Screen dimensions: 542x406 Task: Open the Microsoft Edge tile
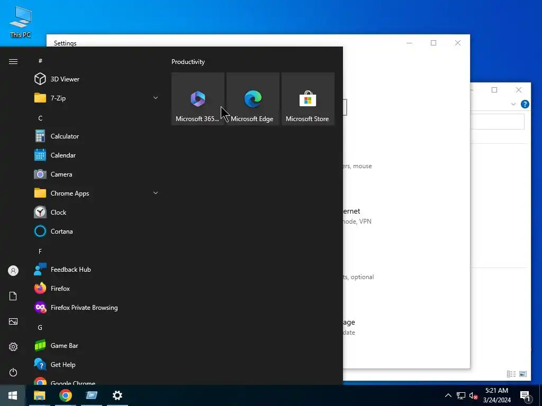(x=253, y=99)
